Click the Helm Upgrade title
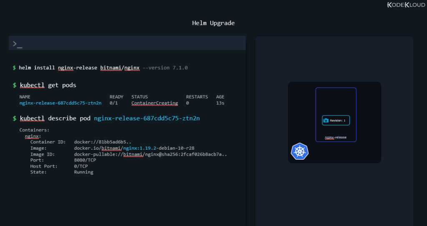427x226 pixels. click(213, 23)
